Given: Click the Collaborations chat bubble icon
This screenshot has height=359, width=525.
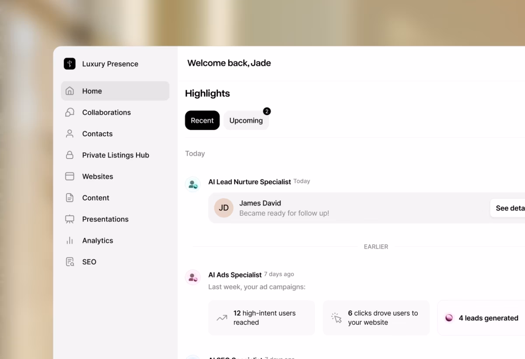Looking at the screenshot, I should (x=70, y=113).
